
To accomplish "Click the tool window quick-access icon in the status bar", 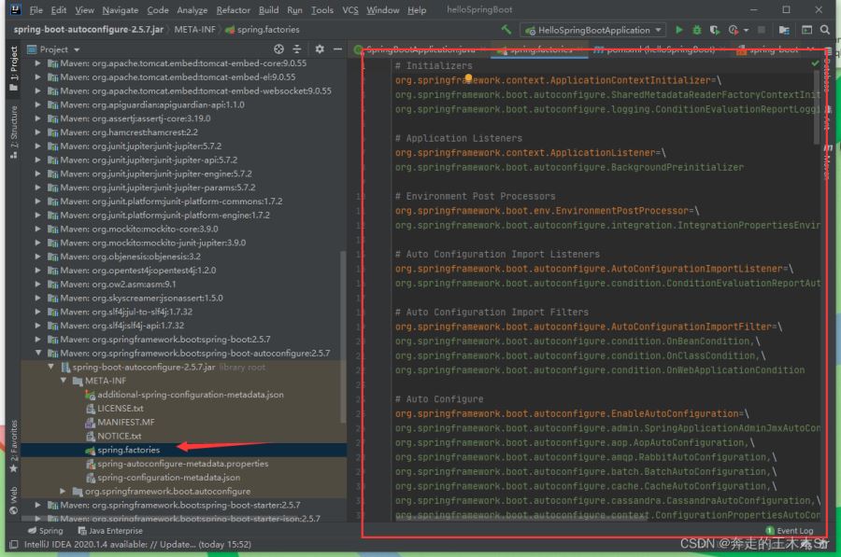I will [13, 545].
